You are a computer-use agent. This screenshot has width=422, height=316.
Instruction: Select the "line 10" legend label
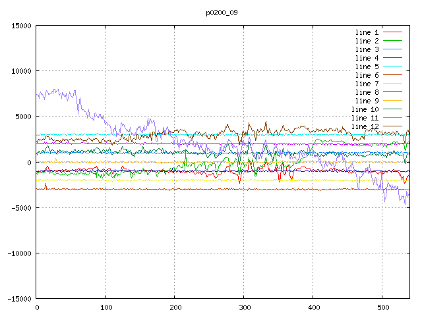point(365,109)
